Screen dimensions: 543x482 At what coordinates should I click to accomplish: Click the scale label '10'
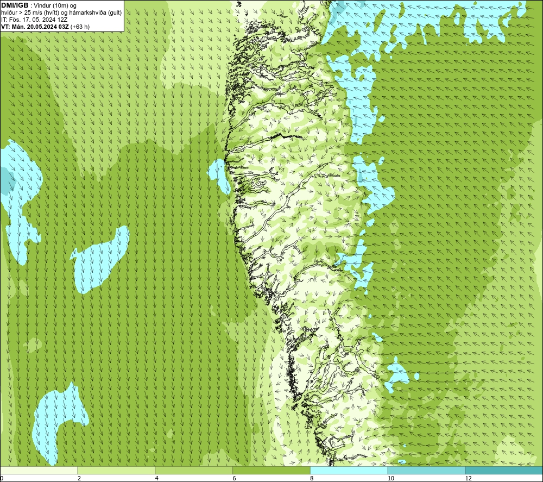click(391, 478)
